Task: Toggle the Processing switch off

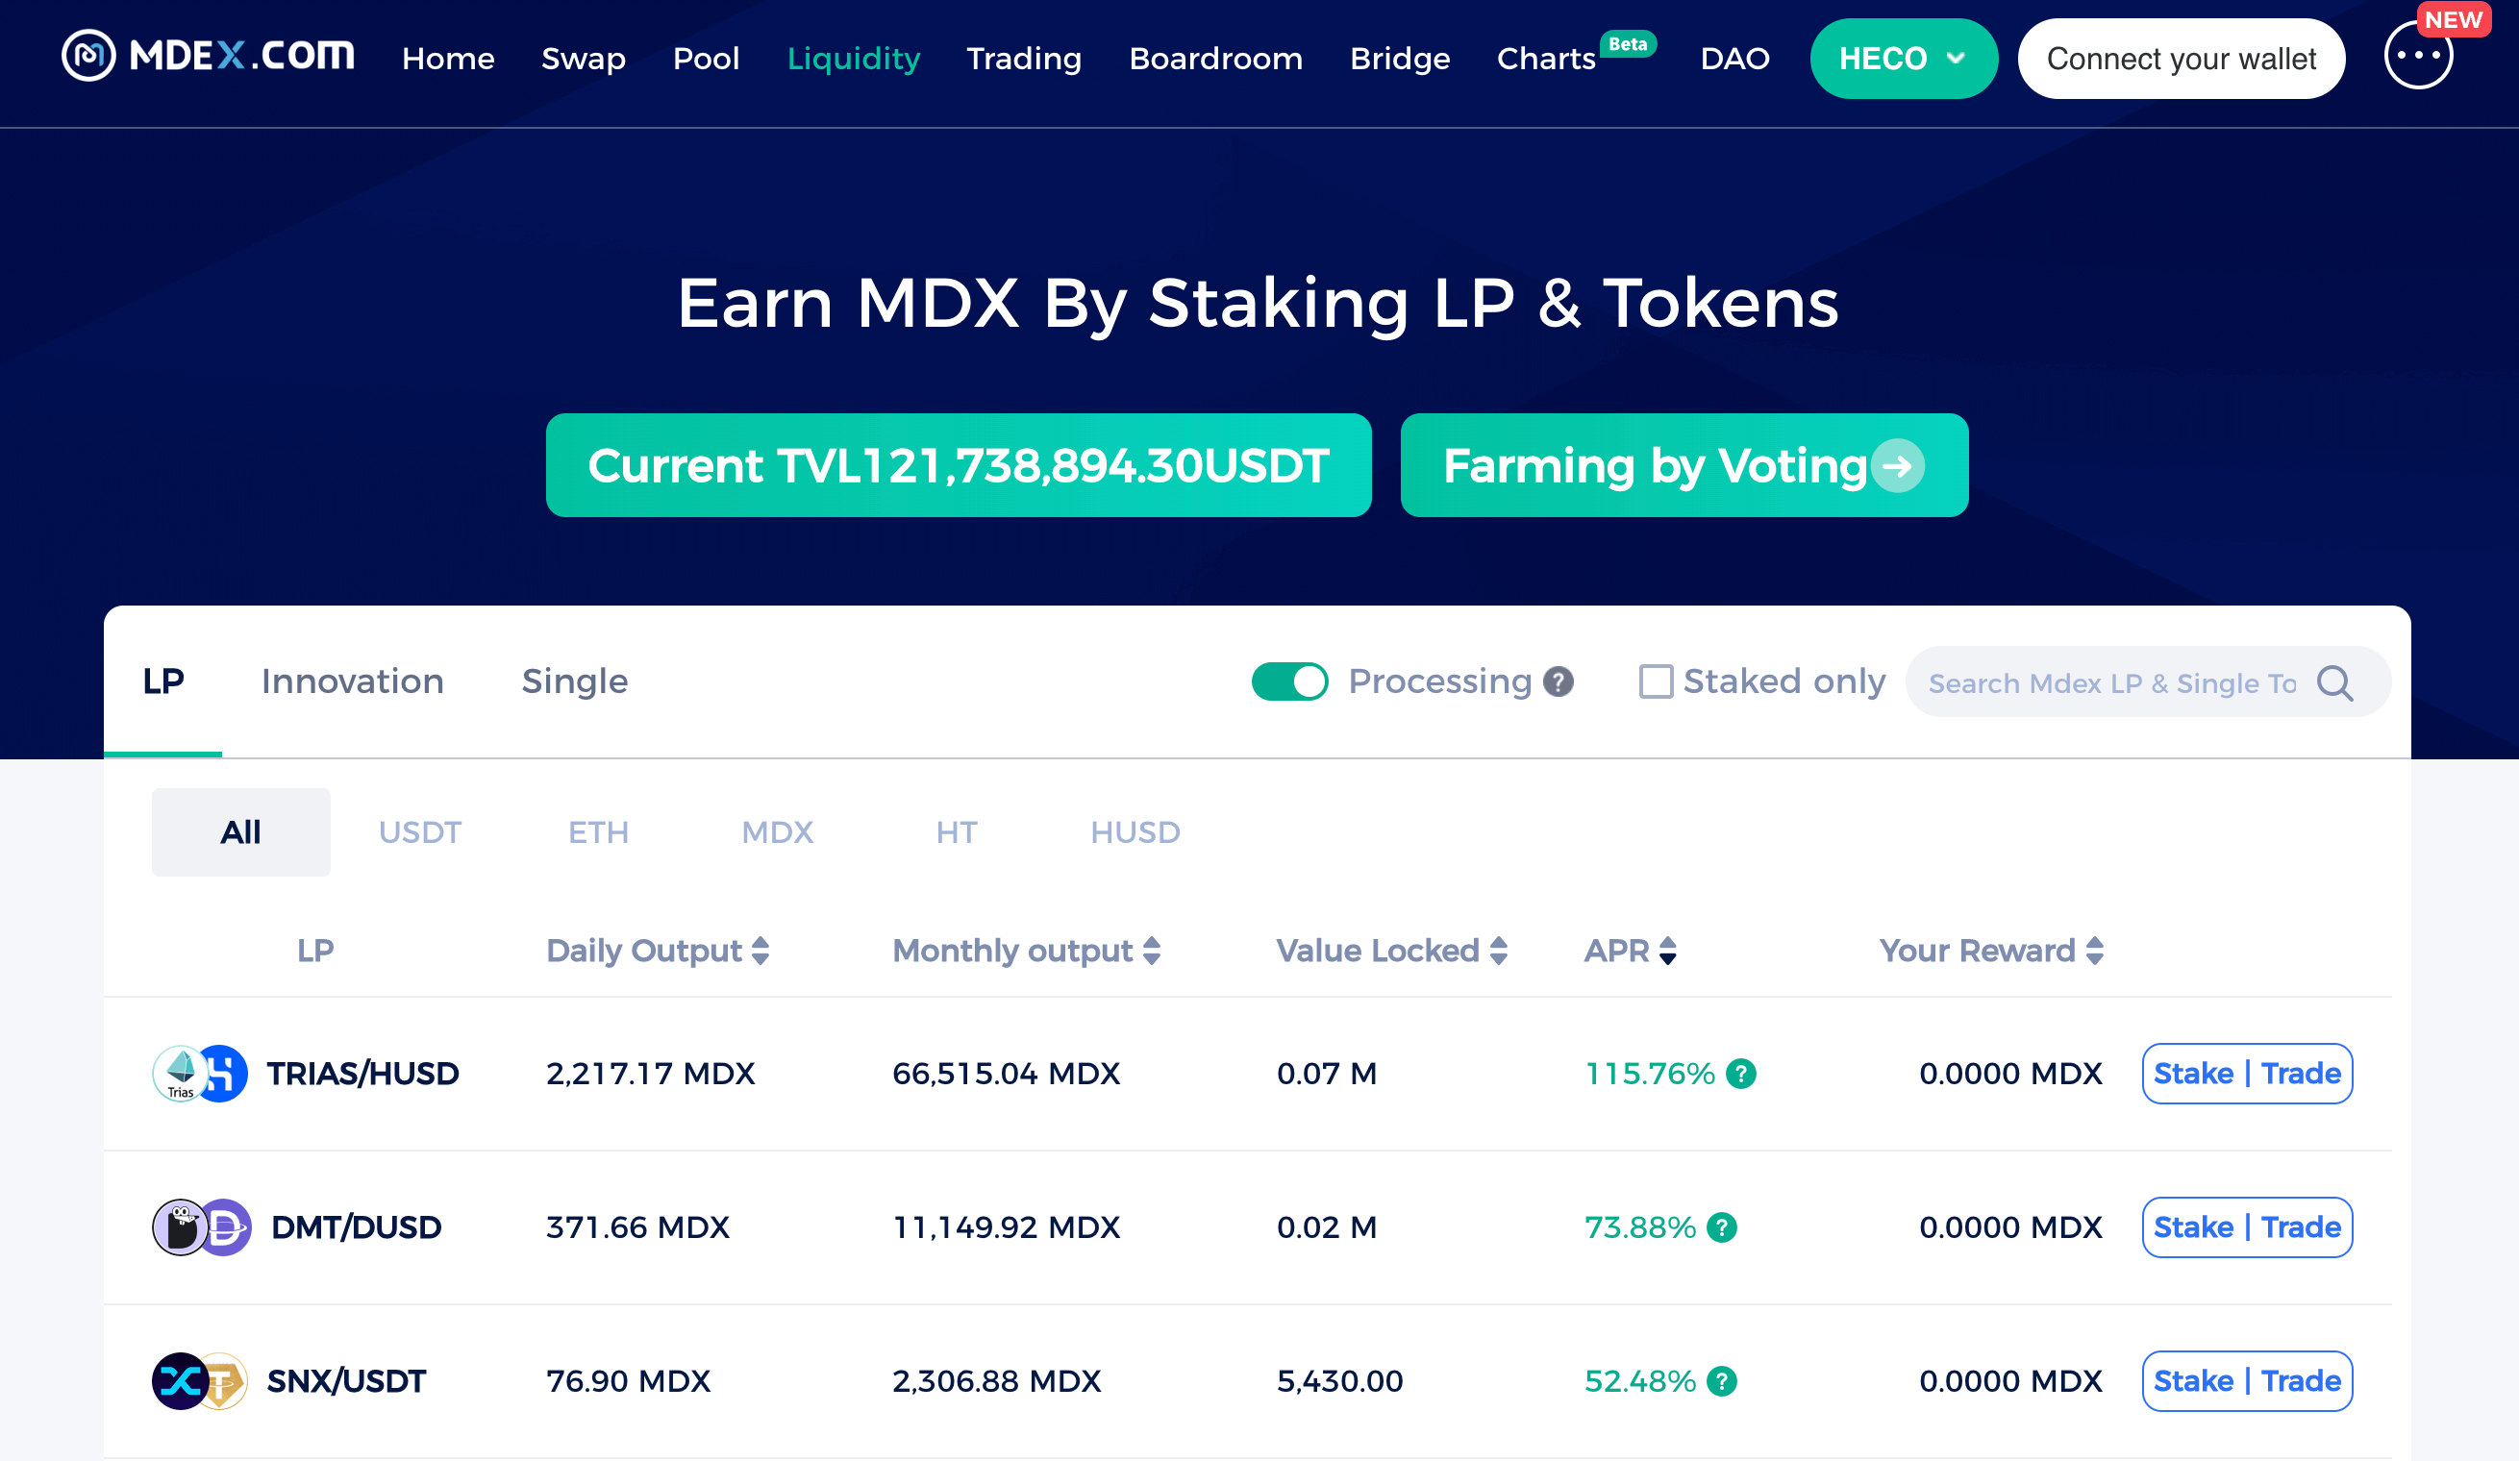Action: 1289,681
